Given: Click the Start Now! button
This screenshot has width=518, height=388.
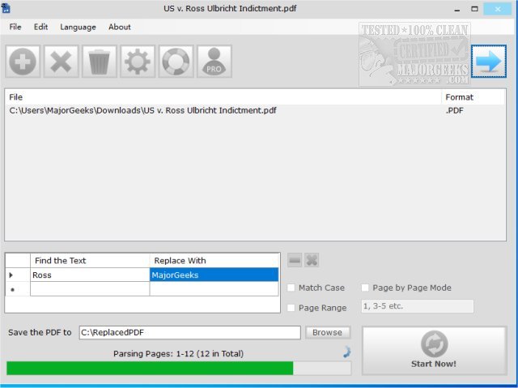Looking at the screenshot, I should tap(434, 350).
